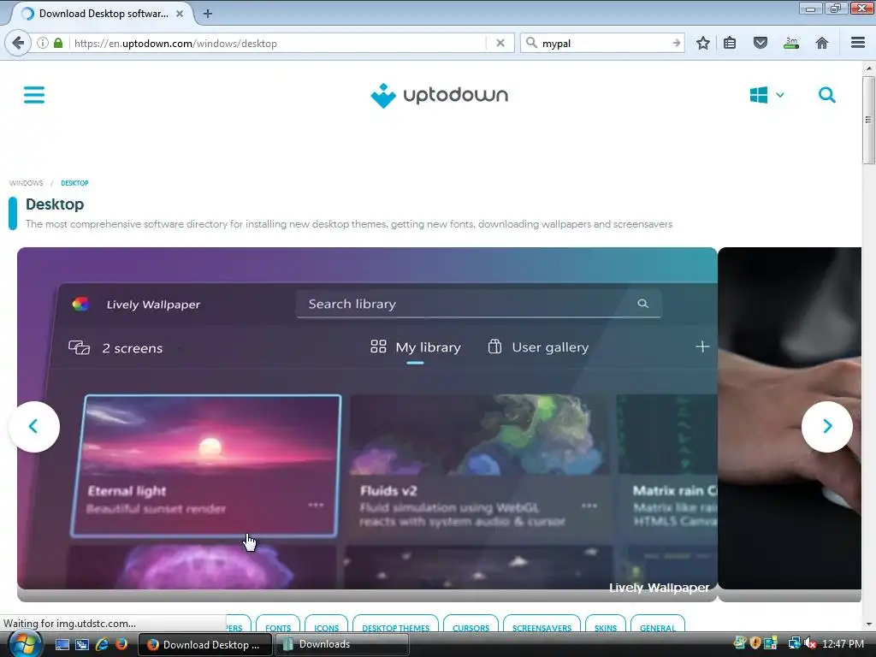Stop loading with the address bar X button
This screenshot has width=876, height=657.
pyautogui.click(x=500, y=43)
